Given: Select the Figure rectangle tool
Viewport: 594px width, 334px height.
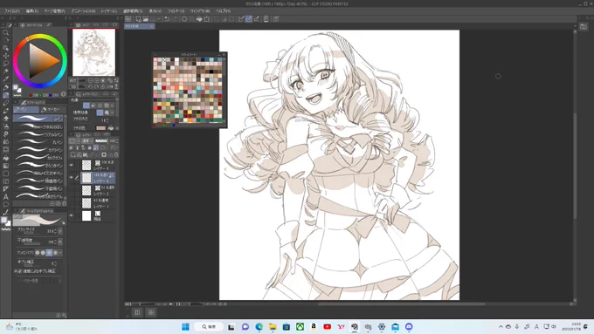Looking at the screenshot, I should (6, 174).
